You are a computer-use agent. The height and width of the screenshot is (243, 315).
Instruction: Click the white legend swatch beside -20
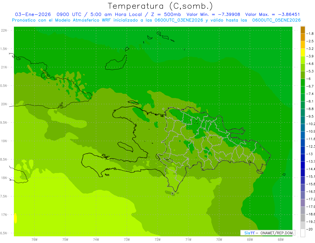point(303,233)
